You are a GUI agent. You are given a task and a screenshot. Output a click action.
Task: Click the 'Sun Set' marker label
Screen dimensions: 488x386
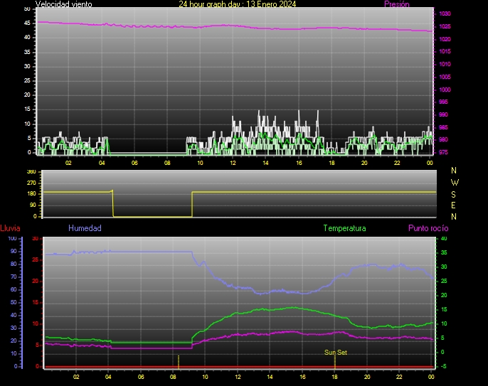[x=336, y=352]
